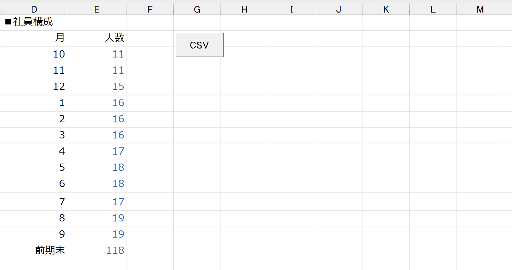Screen dimensions: 512x270
Task: Click the headcount cell for month 12
Action: point(96,87)
